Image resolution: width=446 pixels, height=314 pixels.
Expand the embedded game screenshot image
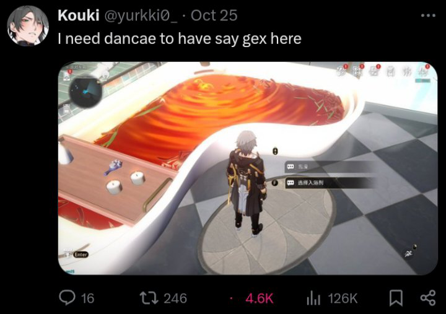[x=248, y=168]
